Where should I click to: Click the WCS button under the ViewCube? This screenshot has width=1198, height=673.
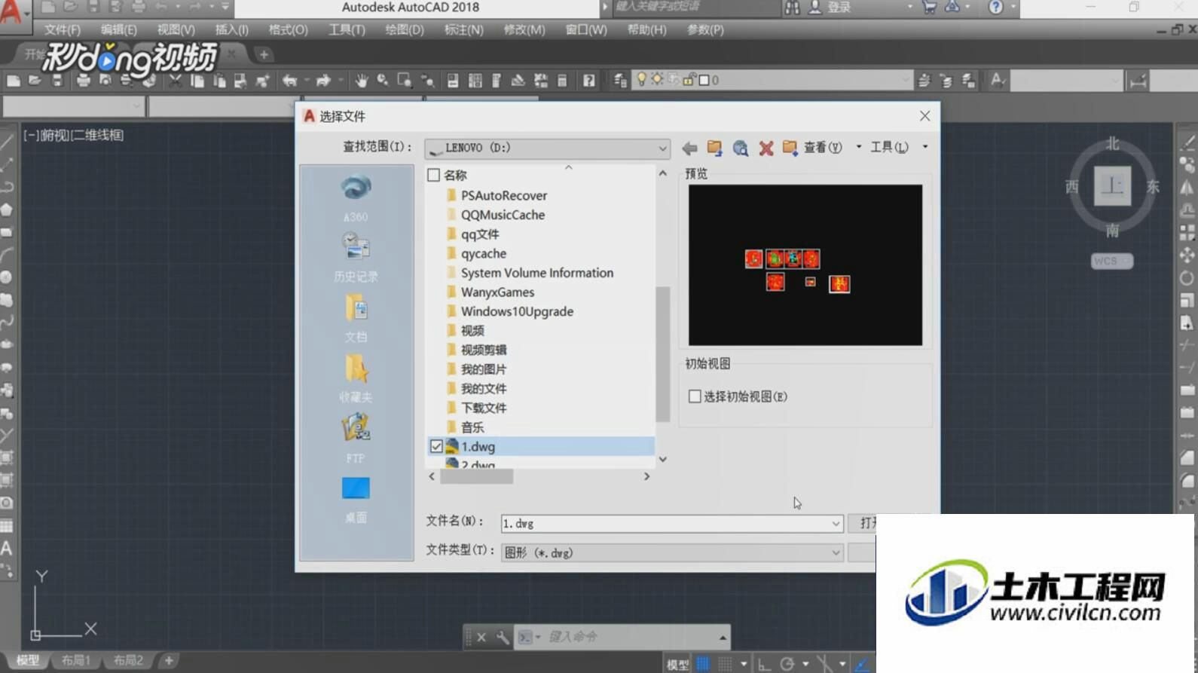[x=1111, y=261]
